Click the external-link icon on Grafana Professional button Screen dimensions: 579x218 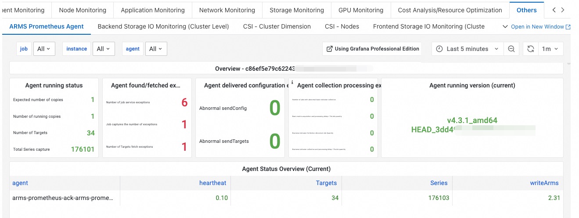330,49
